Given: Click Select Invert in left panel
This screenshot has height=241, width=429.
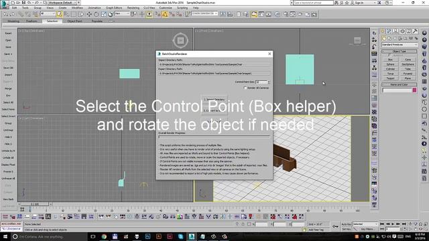Looking at the screenshot, I should pos(8,116).
